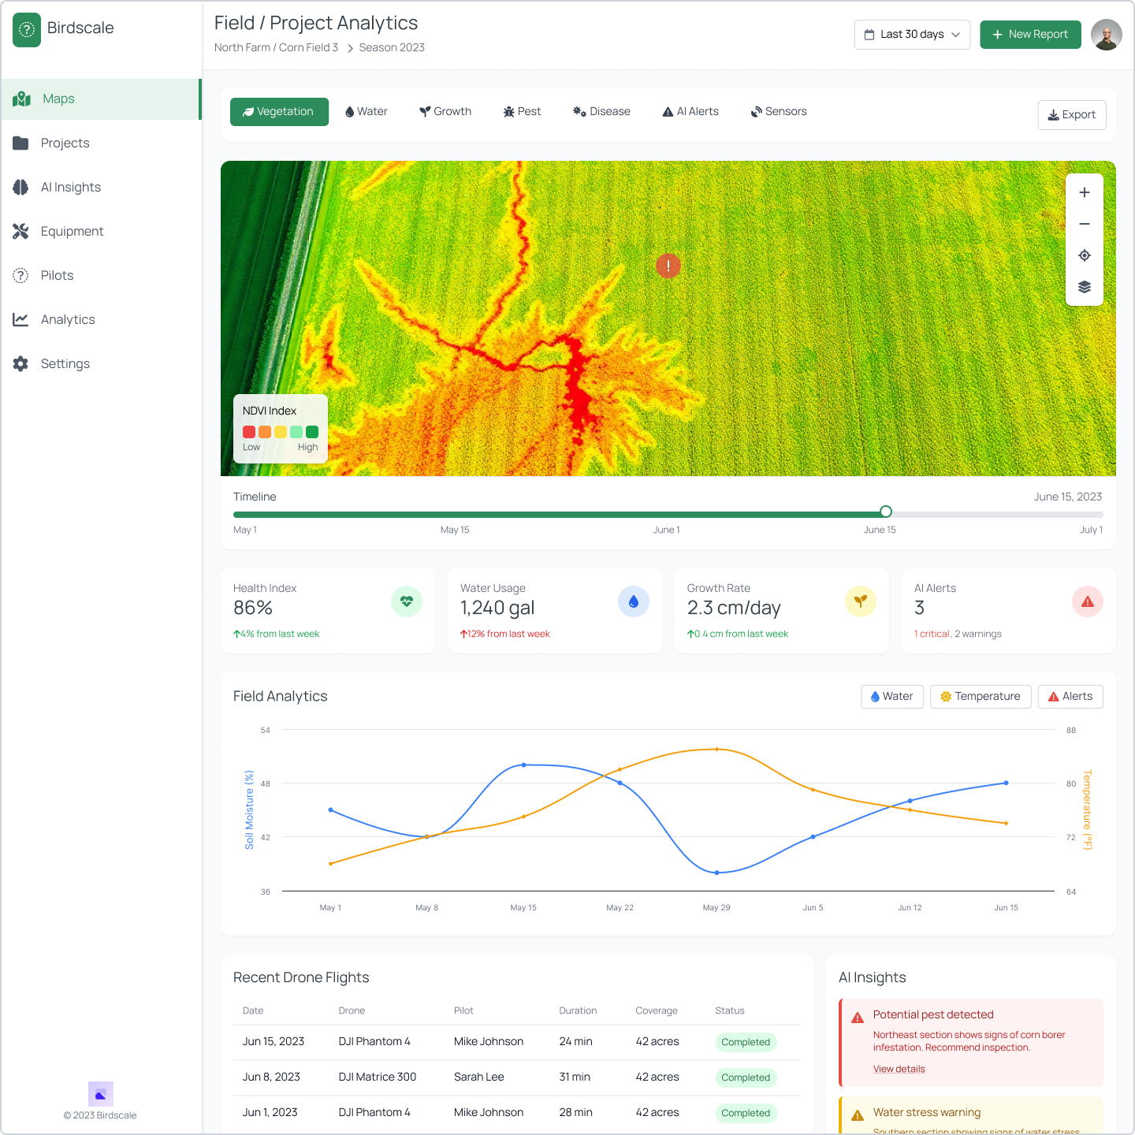
Task: Click the breadcrumb chevron before Season 2023
Action: coord(350,48)
